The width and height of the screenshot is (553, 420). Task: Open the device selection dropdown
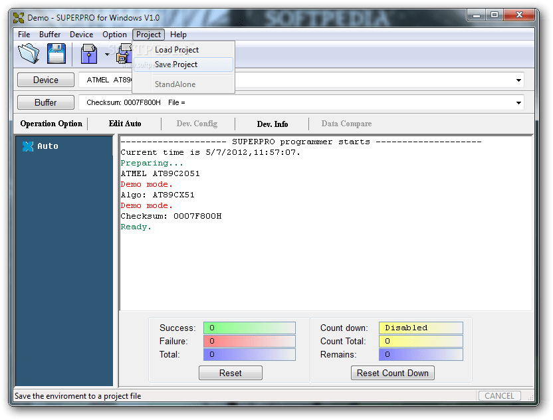(518, 80)
